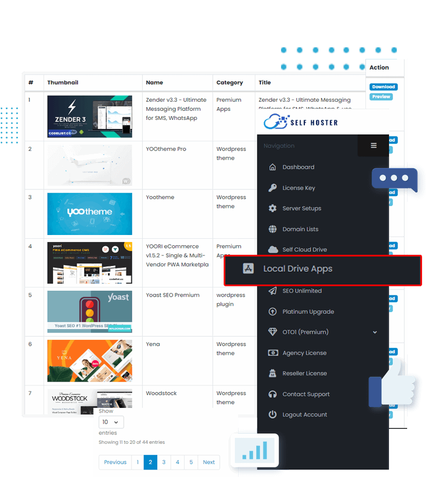The height and width of the screenshot is (477, 428).
Task: Open Contact Support menu item
Action: pos(306,394)
